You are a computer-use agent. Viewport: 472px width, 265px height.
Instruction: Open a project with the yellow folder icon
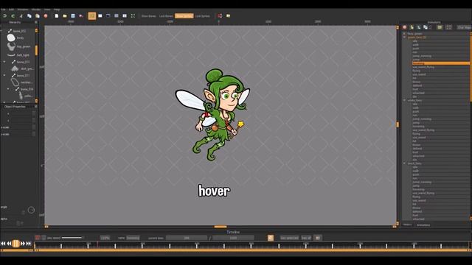coord(65,16)
